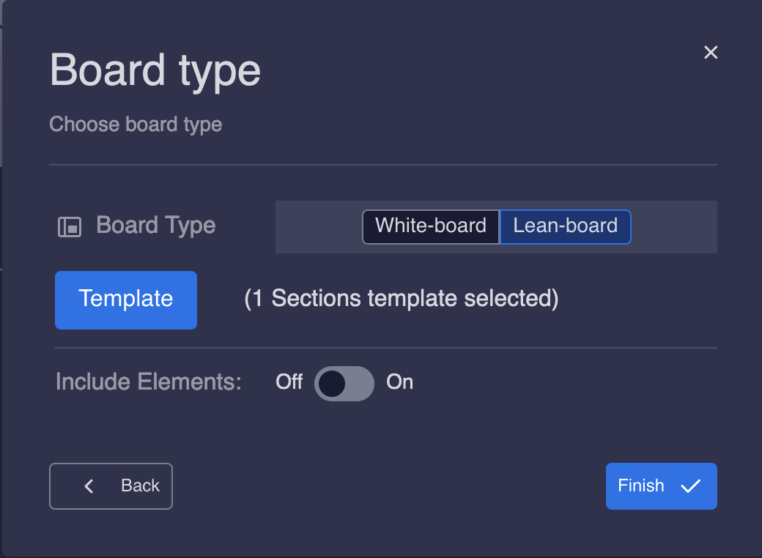Click the Board Type label text

point(155,226)
